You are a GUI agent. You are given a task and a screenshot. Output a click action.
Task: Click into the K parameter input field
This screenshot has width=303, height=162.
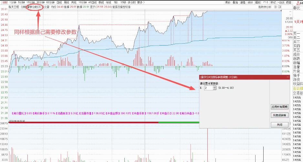pyautogui.click(x=208, y=88)
